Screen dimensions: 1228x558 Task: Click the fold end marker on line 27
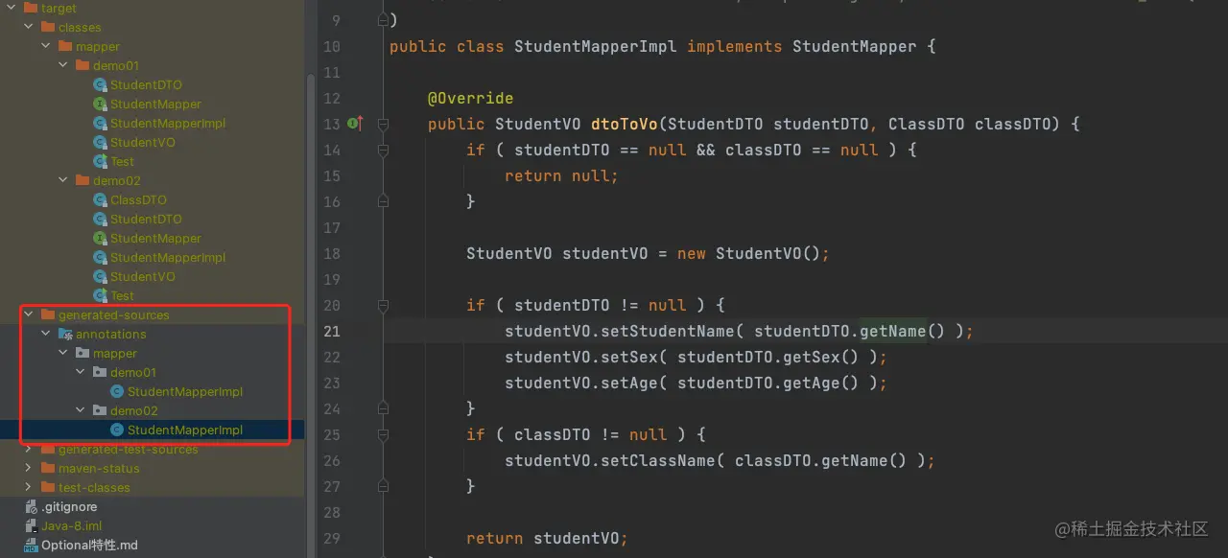tap(383, 486)
